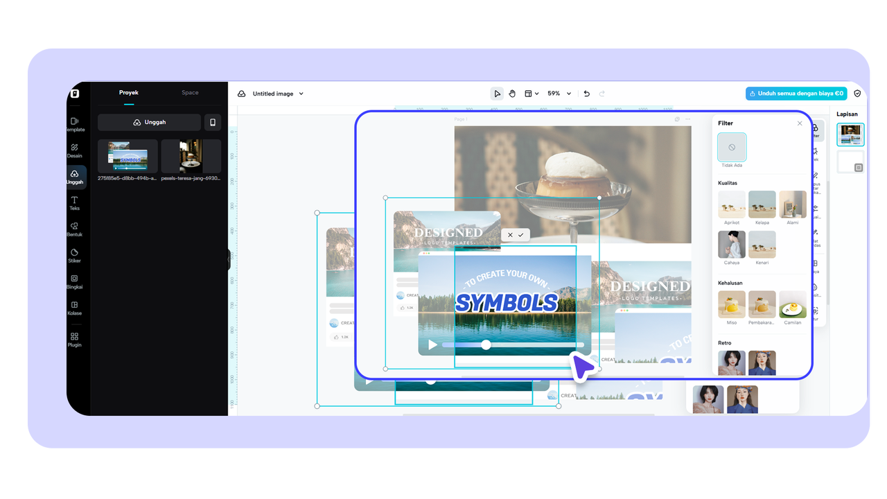Choose the Tidak Ada no-filter option
This screenshot has width=887, height=499.
[x=732, y=148]
